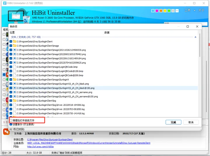This screenshot has height=156, width=210.
Task: Click the PNG icon of 20211026124506530.png
Action: [14, 50]
